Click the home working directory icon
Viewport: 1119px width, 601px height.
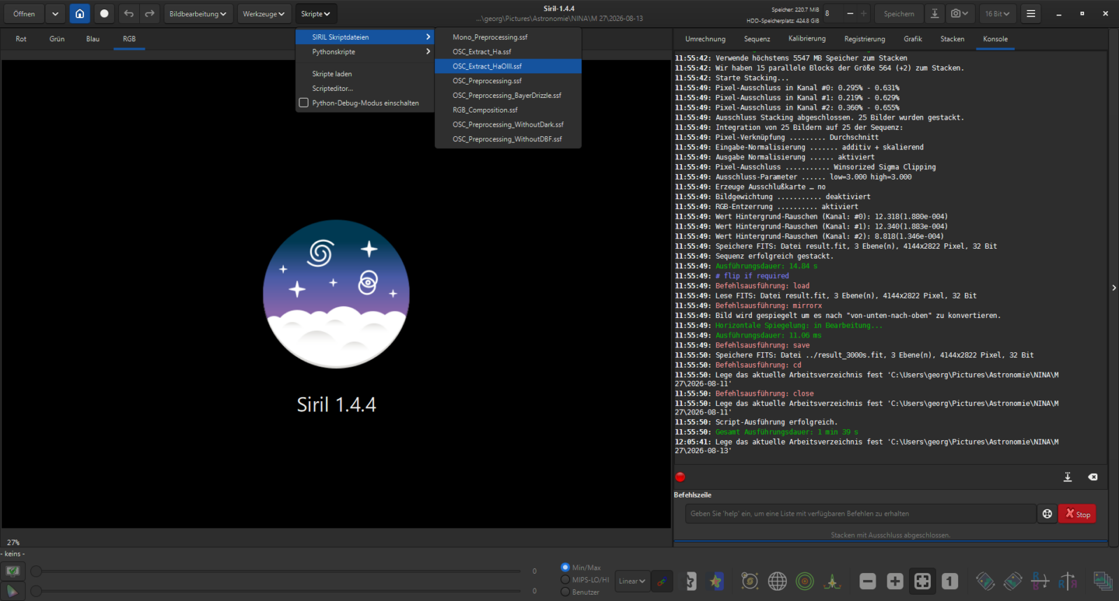coord(80,14)
